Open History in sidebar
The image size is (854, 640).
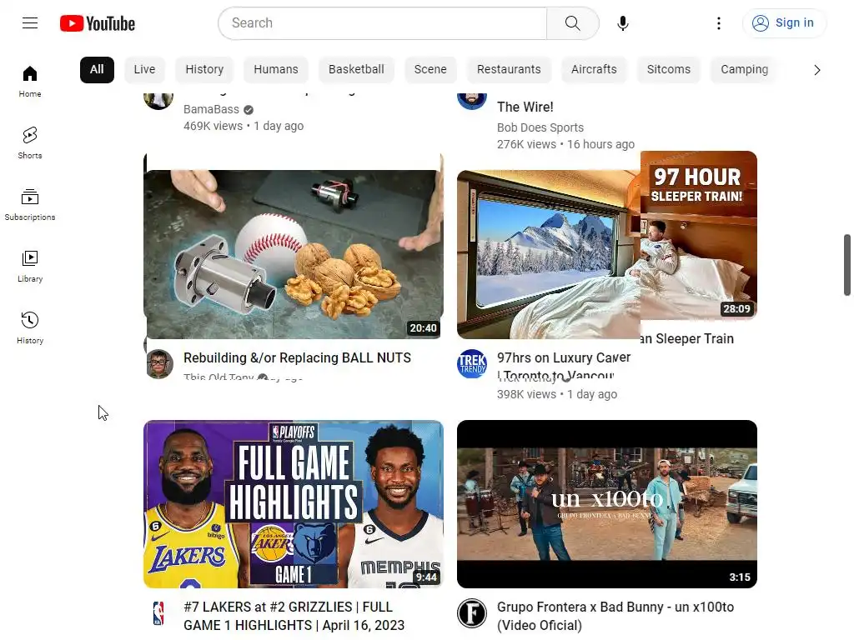(x=30, y=328)
